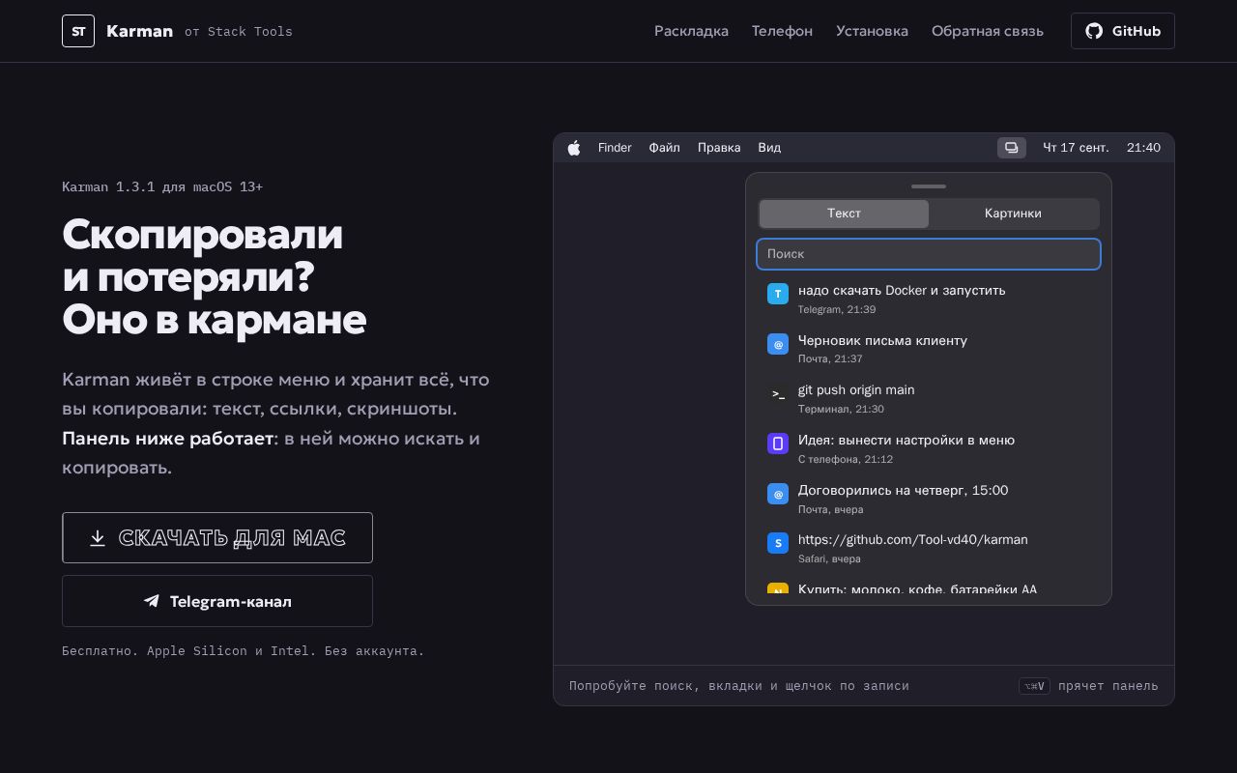Open the Правка menu

[719, 148]
